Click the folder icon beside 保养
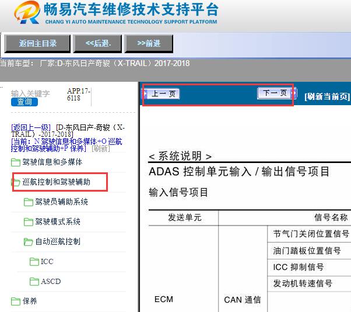This screenshot has width=351, height=312. [x=16, y=301]
